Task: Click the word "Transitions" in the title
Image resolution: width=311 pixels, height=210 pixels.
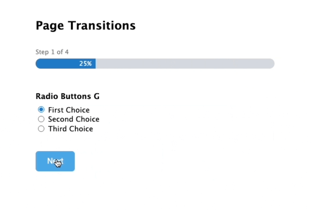Action: pyautogui.click(x=102, y=25)
